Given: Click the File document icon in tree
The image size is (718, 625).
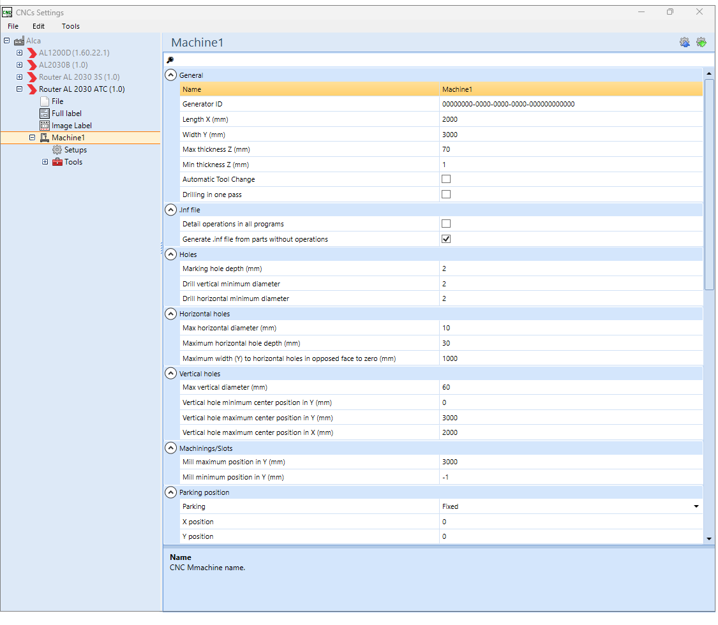Looking at the screenshot, I should click(45, 101).
